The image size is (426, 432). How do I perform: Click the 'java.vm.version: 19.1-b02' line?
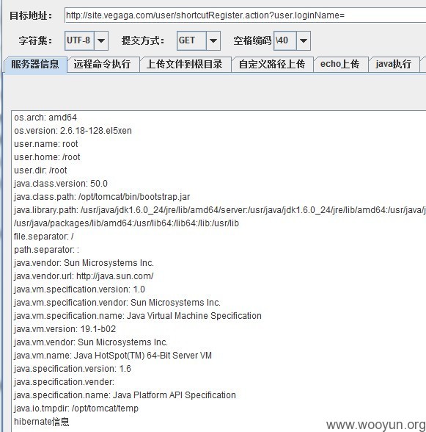point(65,329)
